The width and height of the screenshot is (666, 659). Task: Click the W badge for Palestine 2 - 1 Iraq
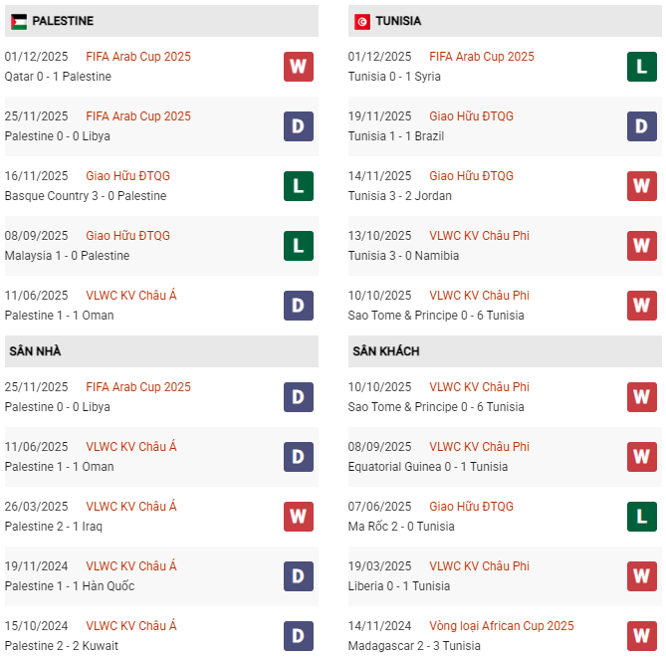point(298,517)
